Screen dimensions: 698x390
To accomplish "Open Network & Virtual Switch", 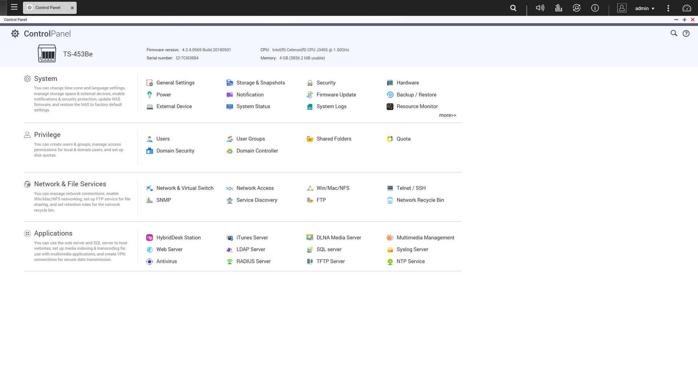I will [x=180, y=188].
